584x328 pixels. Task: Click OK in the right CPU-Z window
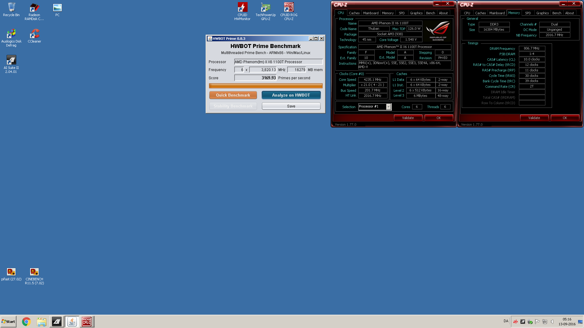(x=565, y=118)
